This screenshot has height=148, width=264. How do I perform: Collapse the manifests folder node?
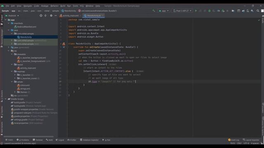pyautogui.click(x=9, y=23)
